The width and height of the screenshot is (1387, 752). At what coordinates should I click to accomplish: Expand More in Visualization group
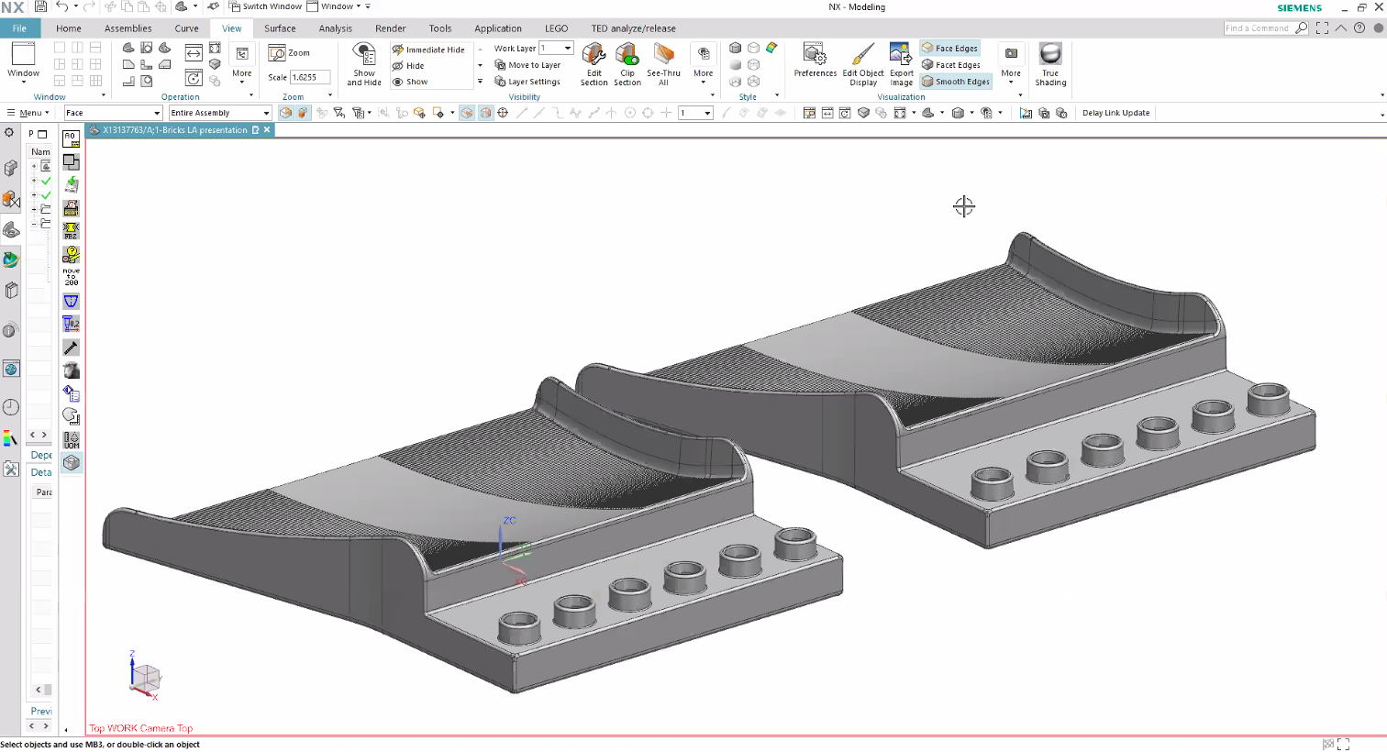1011,66
